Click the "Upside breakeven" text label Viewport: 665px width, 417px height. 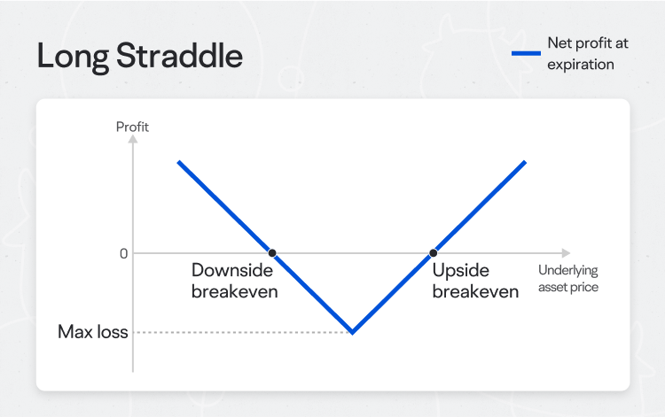click(x=475, y=281)
